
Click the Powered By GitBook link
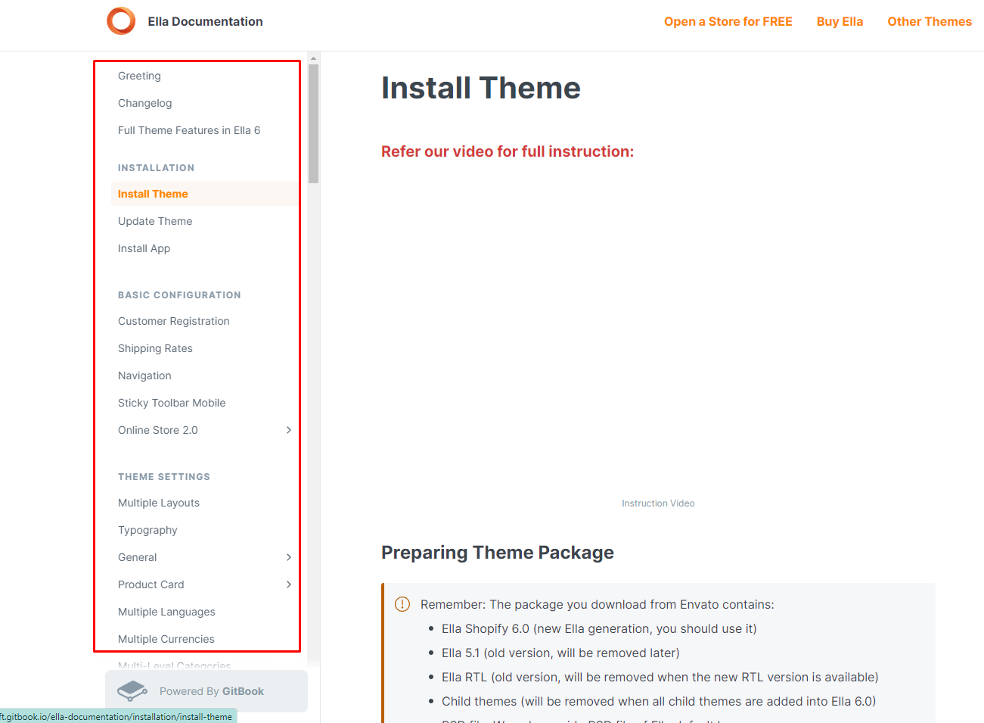206,691
